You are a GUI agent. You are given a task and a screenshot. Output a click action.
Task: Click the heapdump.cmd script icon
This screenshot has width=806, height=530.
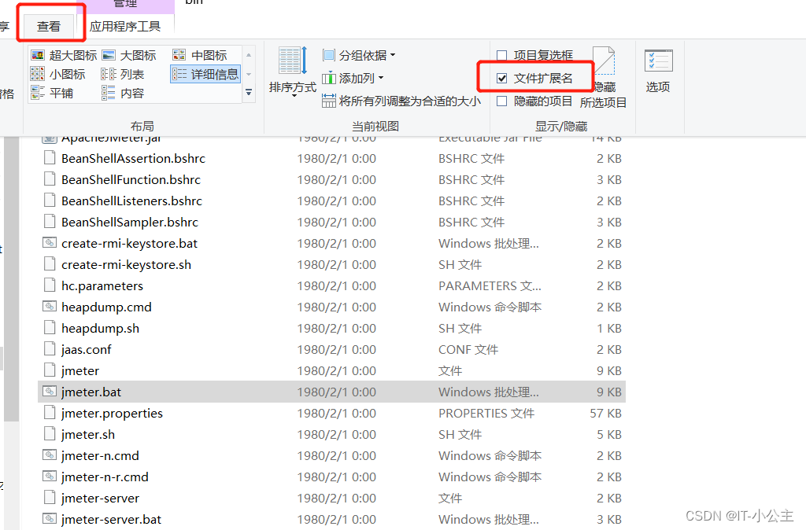click(x=50, y=306)
